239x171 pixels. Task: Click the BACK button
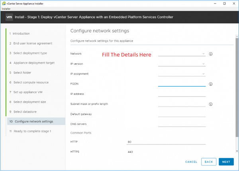(x=209, y=162)
